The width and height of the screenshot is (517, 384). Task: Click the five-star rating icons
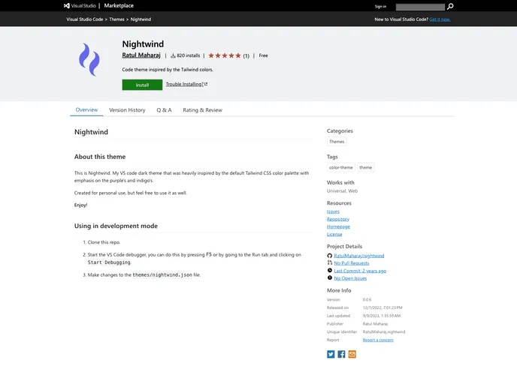[225, 55]
